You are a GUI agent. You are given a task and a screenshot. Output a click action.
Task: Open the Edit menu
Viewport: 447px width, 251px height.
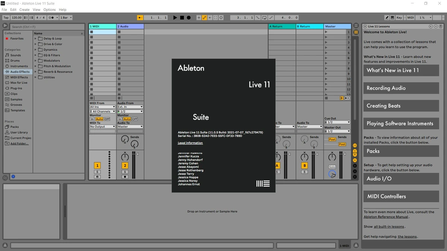pyautogui.click(x=13, y=10)
